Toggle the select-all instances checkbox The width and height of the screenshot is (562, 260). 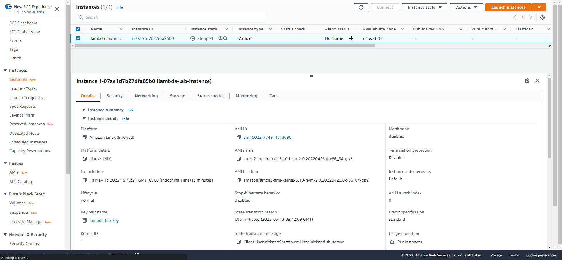(x=78, y=29)
